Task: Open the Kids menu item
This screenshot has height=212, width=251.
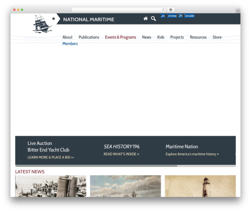Action: point(161,37)
